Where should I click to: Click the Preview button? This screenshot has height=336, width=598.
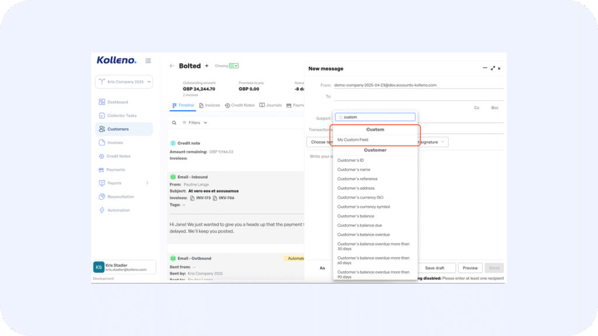pyautogui.click(x=470, y=268)
